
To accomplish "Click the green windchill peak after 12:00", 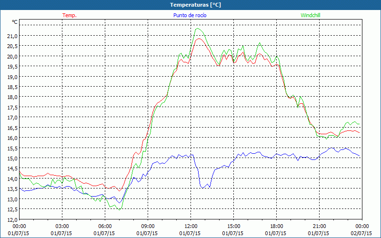I will (x=198, y=29).
